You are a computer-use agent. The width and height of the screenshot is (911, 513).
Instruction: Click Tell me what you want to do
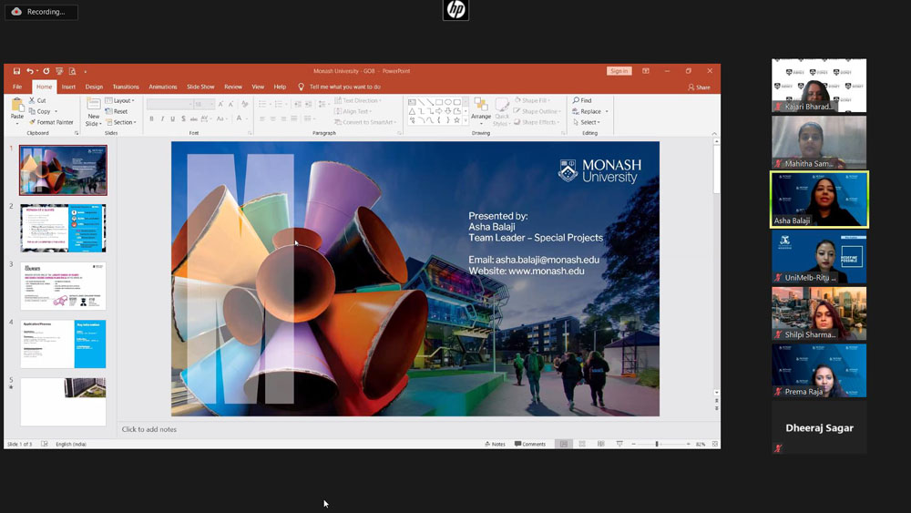coord(345,87)
